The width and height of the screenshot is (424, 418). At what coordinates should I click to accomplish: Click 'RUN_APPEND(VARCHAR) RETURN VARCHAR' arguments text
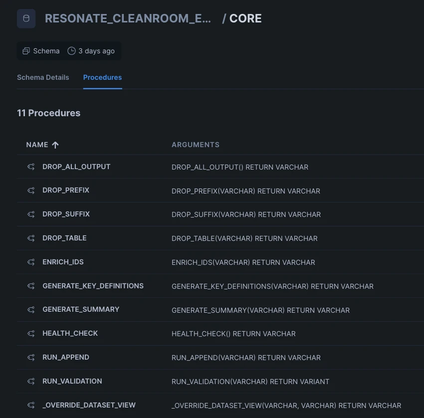pyautogui.click(x=246, y=358)
